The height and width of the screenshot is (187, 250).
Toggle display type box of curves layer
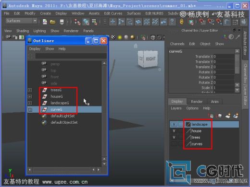181,144
